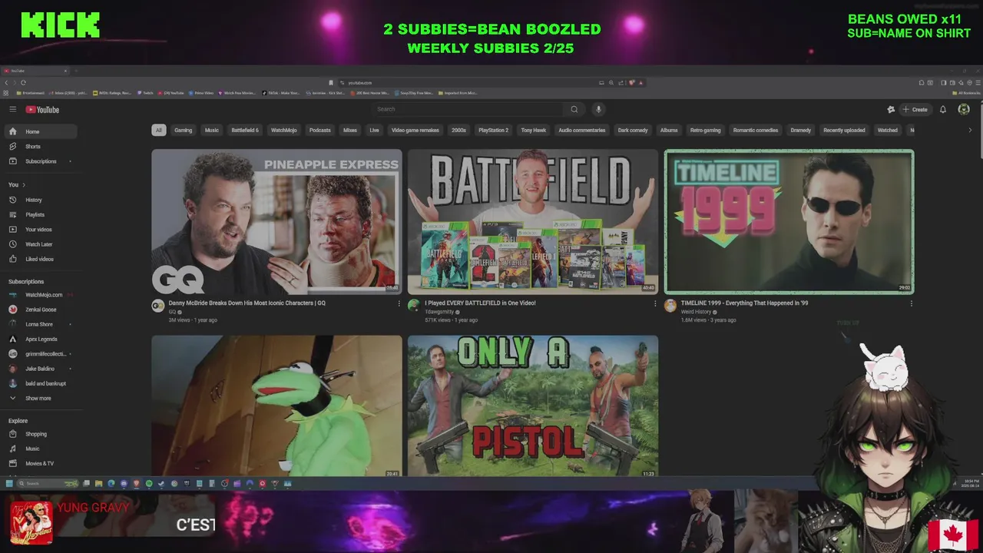Open the Zenkai Goose subscription

coord(40,310)
